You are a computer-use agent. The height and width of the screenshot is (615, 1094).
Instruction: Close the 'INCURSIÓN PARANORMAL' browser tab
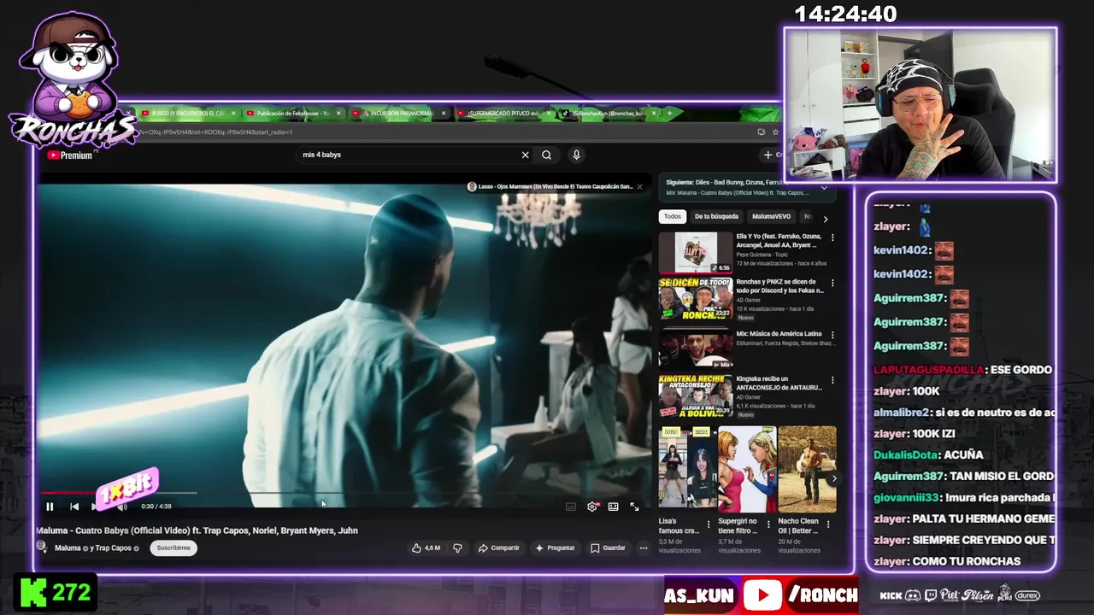[x=444, y=113]
